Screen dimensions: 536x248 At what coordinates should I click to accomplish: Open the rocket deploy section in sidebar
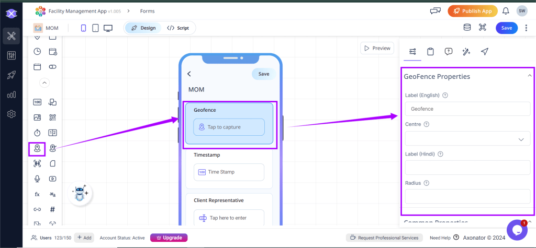tap(11, 75)
